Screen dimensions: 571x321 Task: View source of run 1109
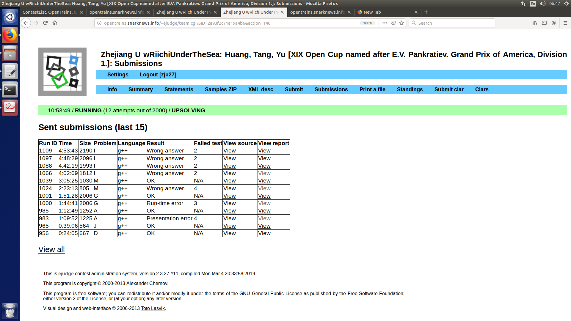pyautogui.click(x=229, y=151)
